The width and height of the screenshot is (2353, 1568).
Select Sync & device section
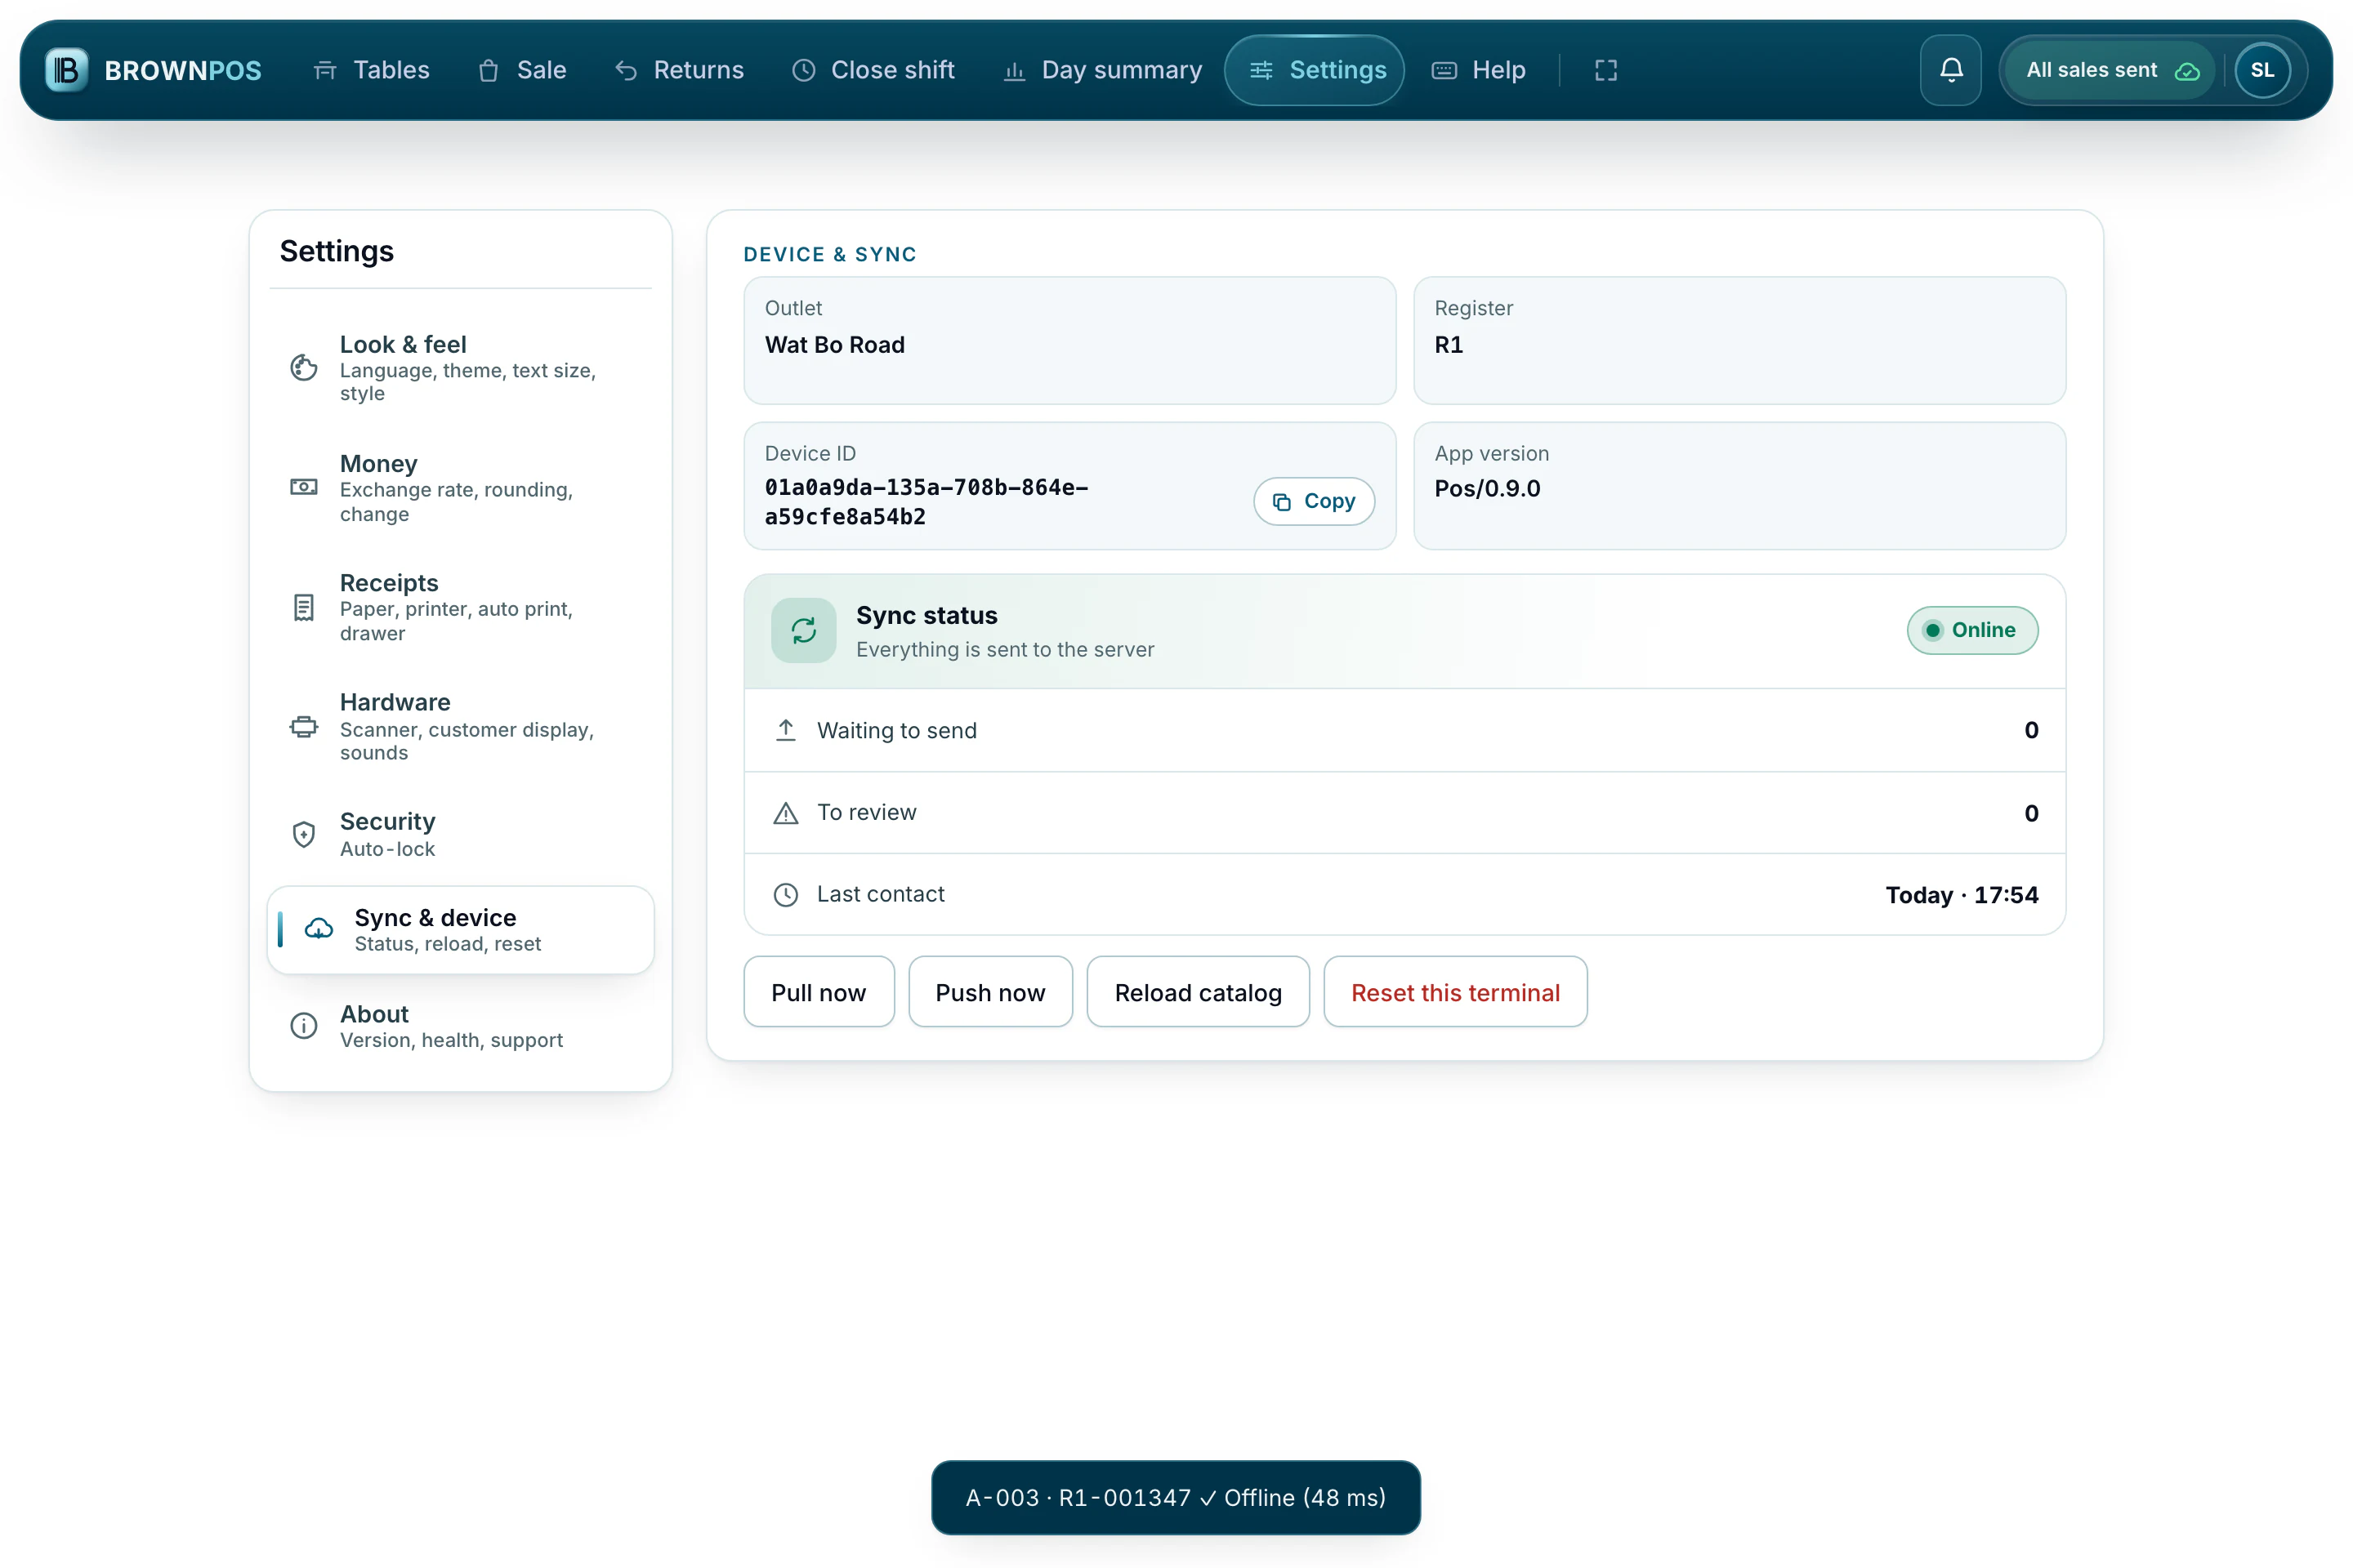tap(460, 930)
